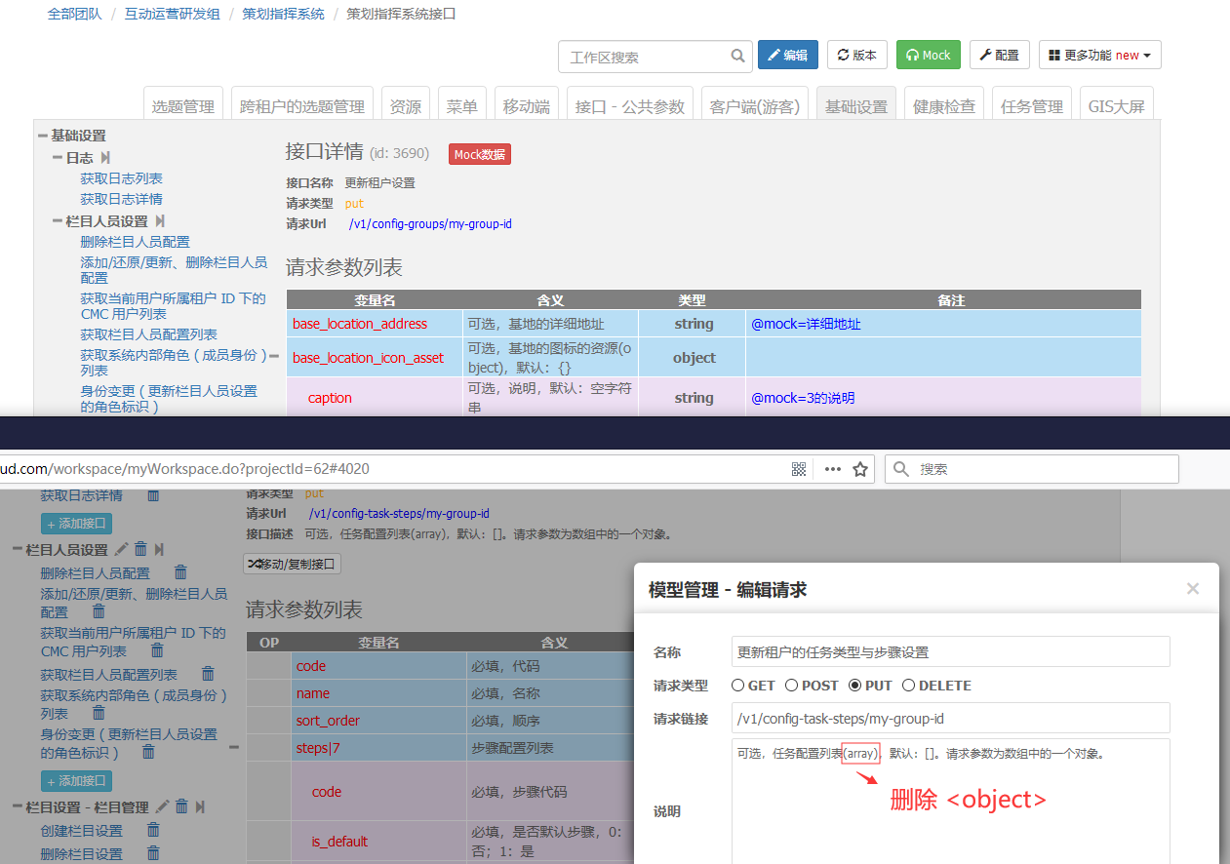Image resolution: width=1230 pixels, height=864 pixels.
Task: Click trash icon beside 创建栏目设置
Action: (153, 830)
